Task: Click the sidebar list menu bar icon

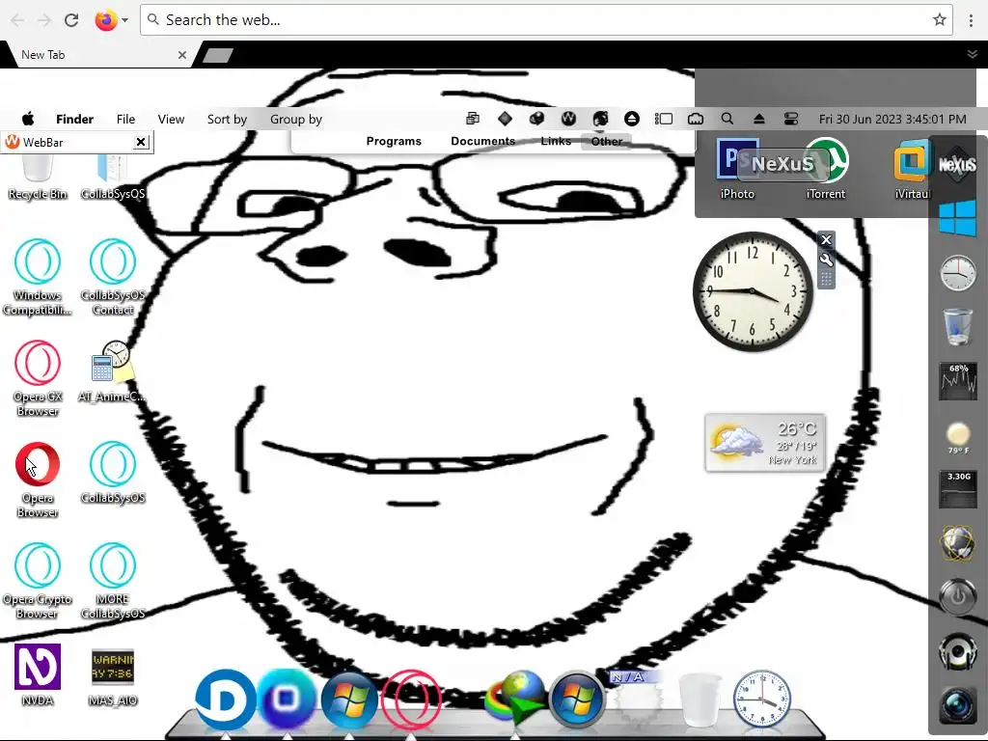Action: [x=664, y=119]
